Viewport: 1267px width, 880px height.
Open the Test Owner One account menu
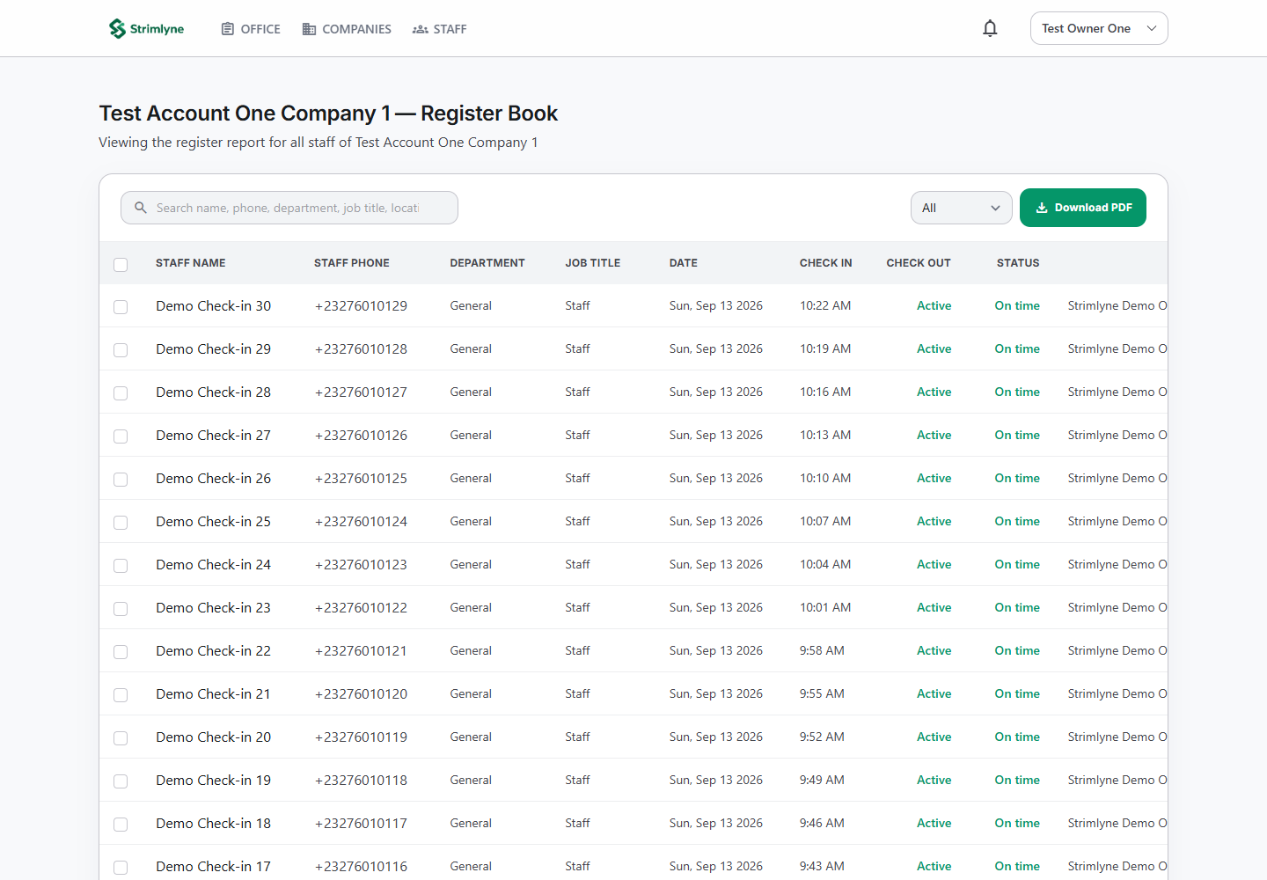pos(1099,28)
